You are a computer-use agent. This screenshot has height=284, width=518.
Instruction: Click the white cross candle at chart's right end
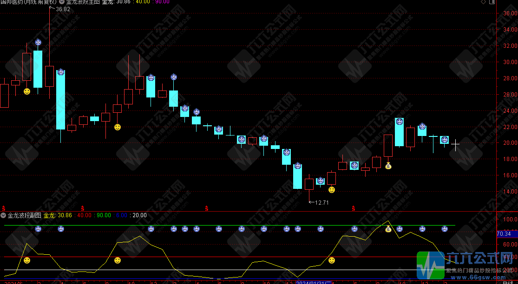(456, 145)
